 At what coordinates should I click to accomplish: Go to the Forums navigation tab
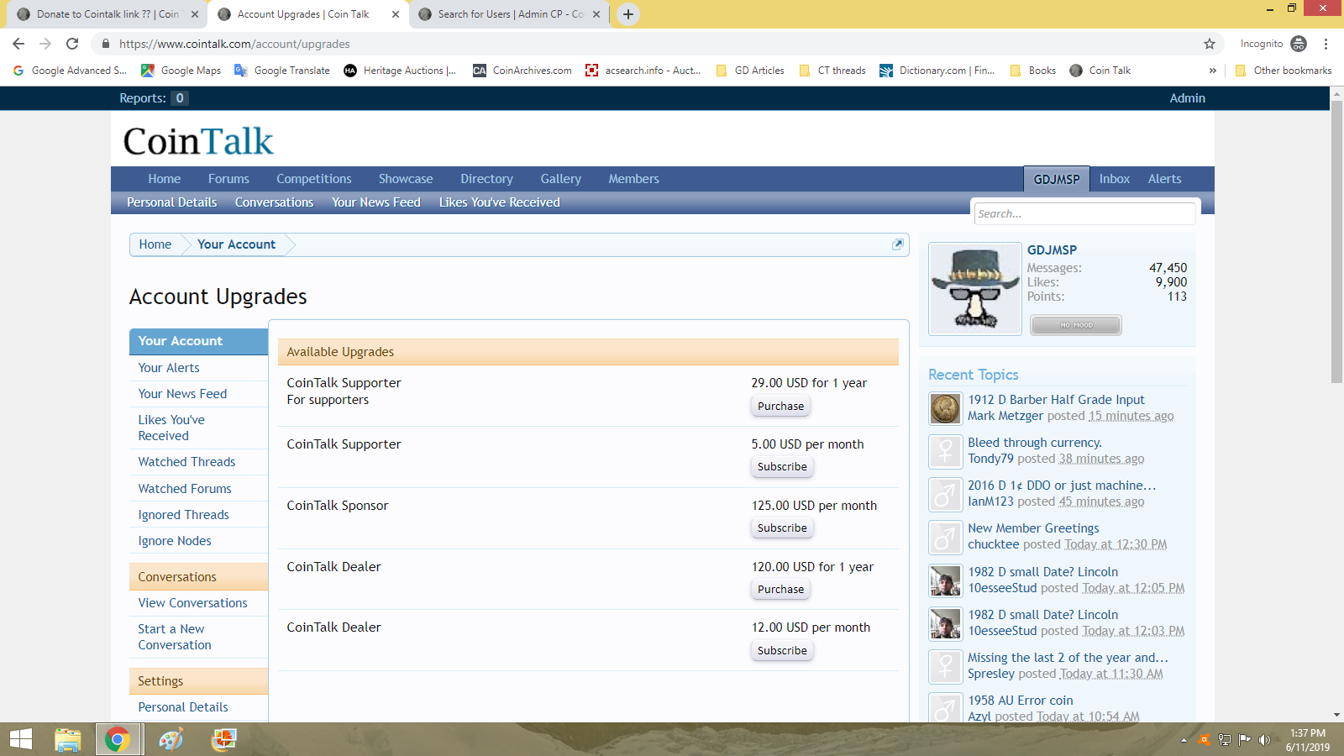tap(228, 179)
